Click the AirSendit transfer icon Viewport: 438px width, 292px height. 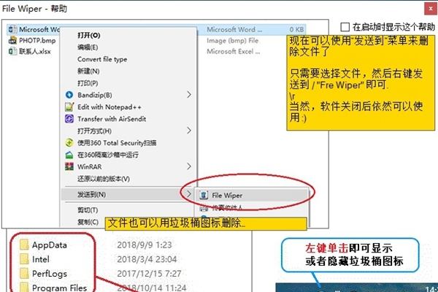coord(69,119)
